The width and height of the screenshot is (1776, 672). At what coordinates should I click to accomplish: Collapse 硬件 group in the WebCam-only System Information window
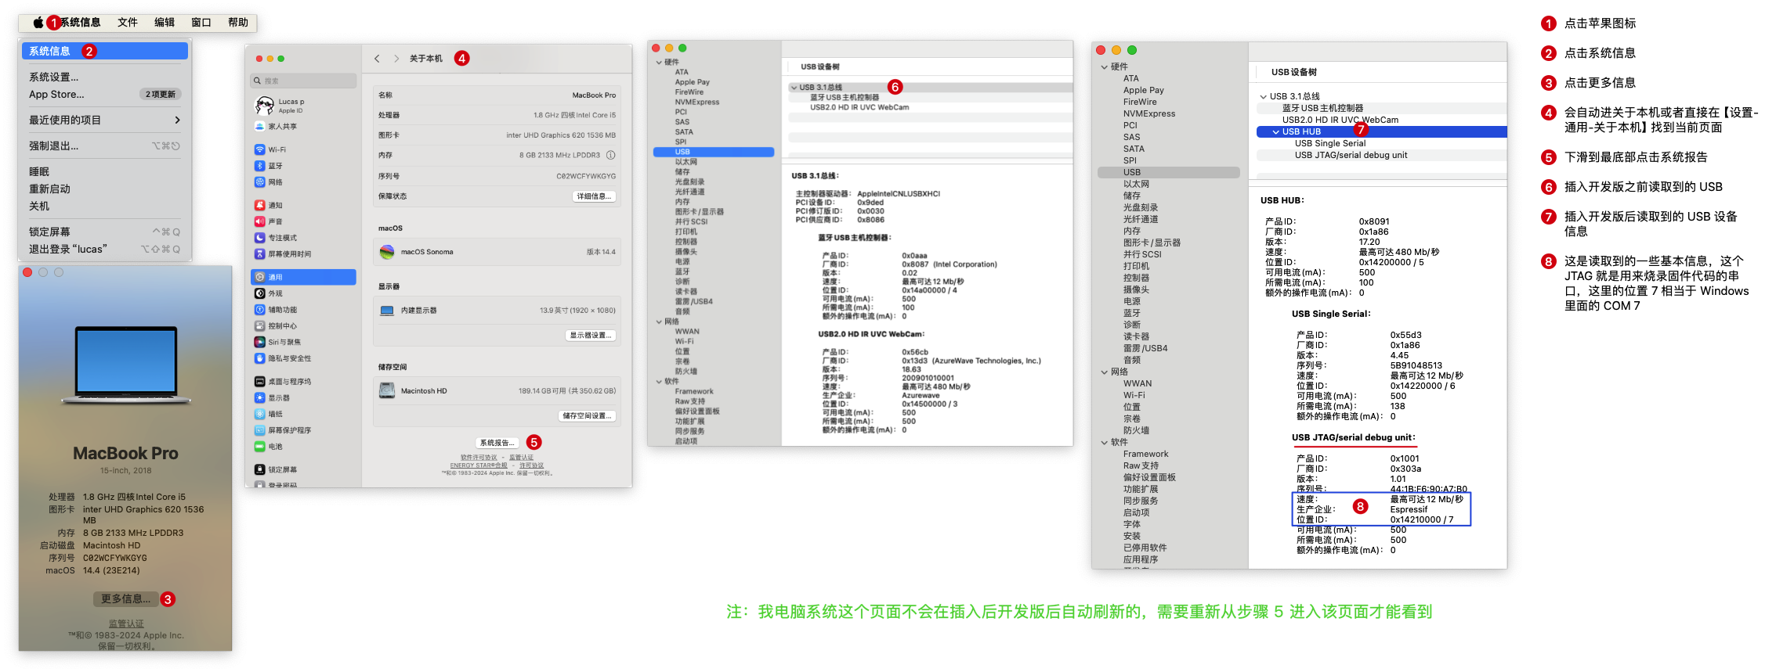click(659, 63)
